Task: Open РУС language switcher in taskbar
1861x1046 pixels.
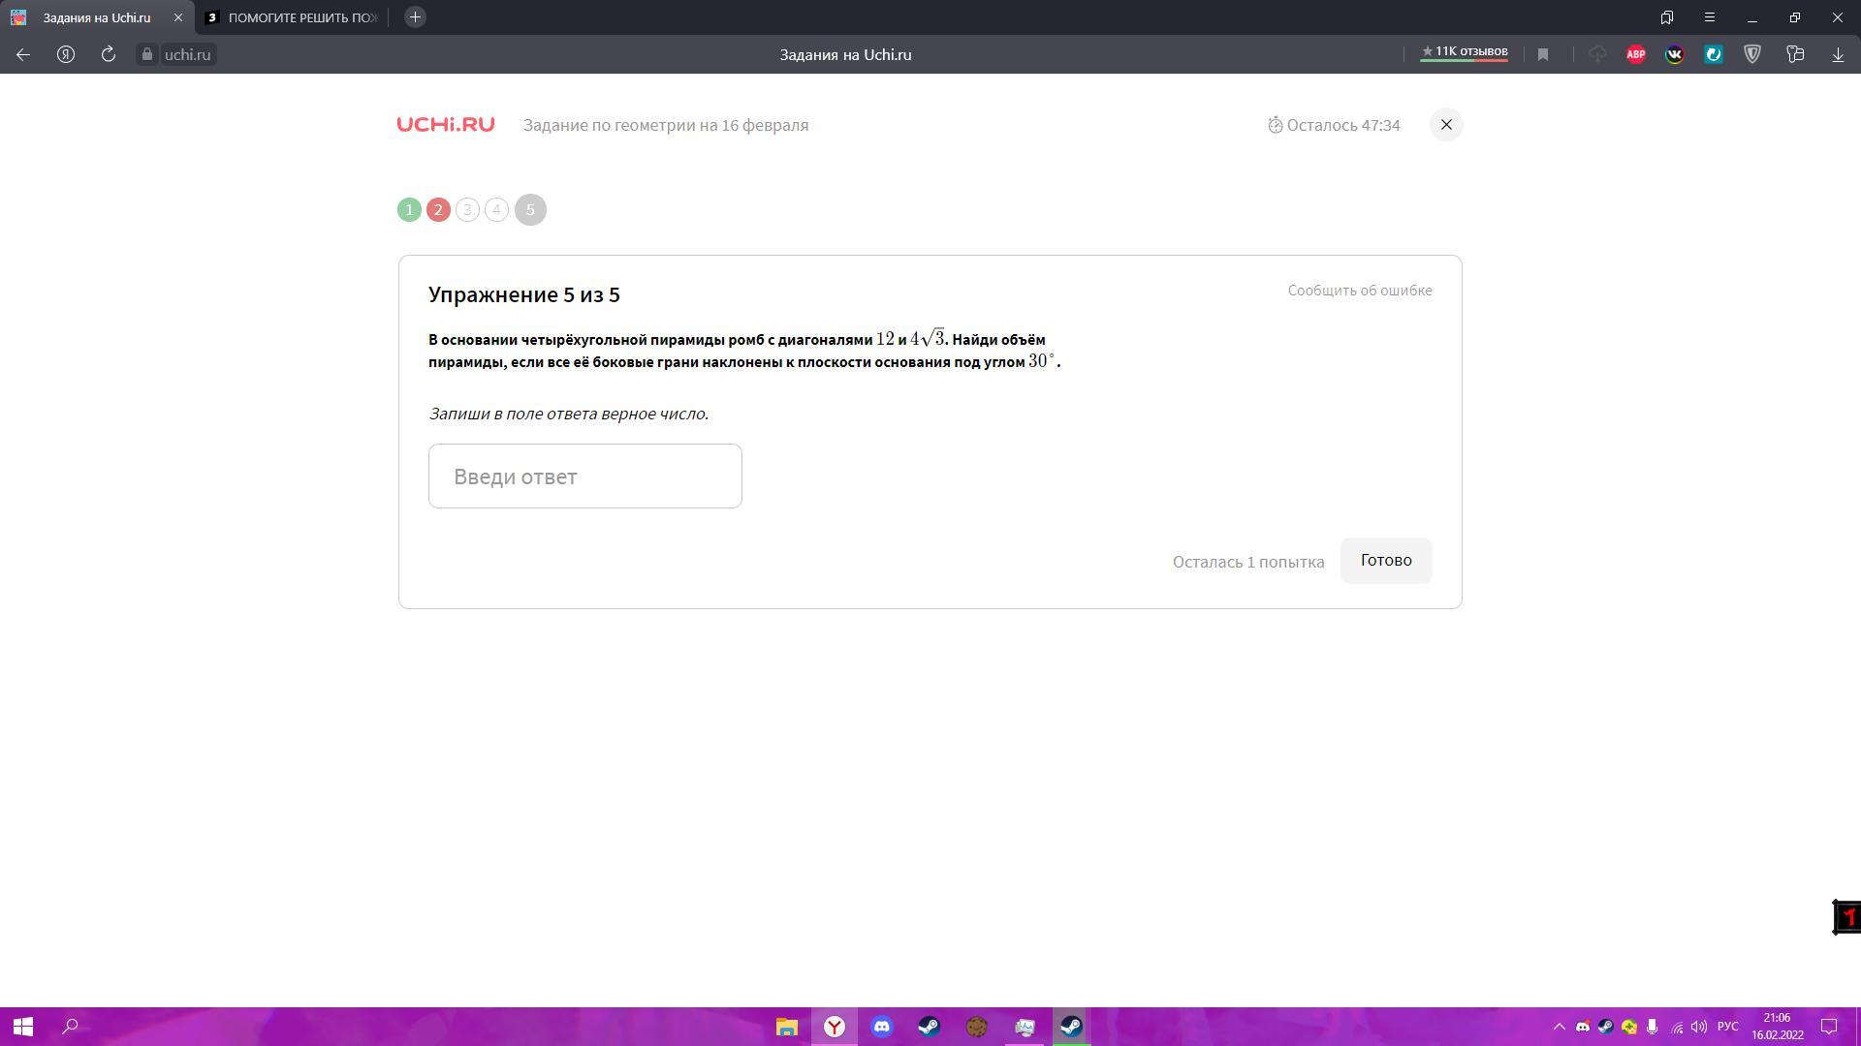Action: click(1727, 1027)
